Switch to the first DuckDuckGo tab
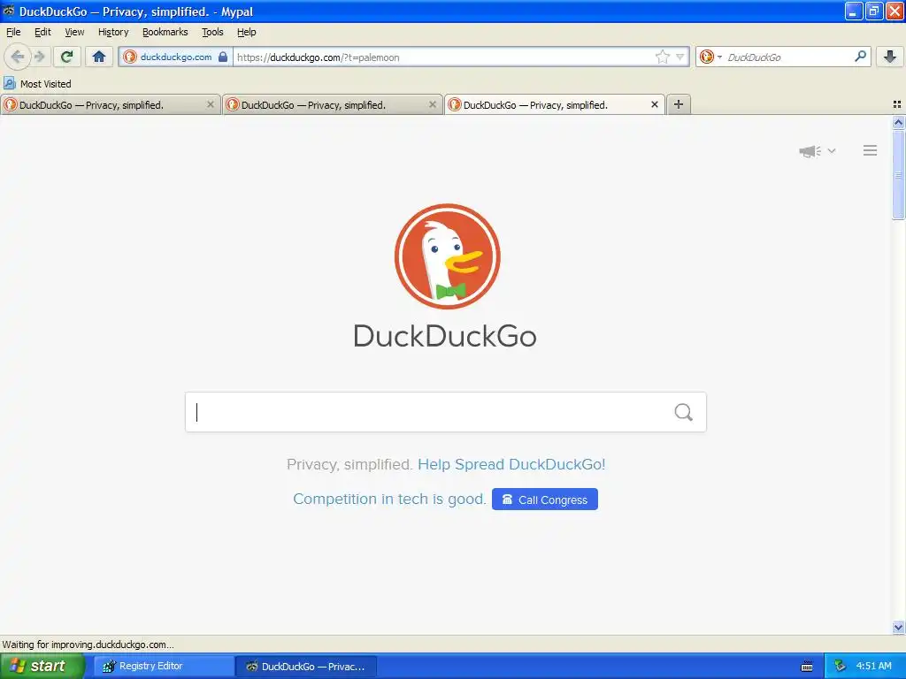906x679 pixels. [111, 104]
